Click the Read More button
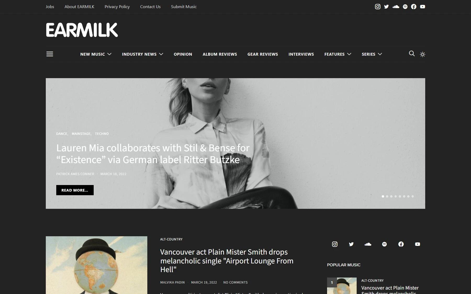The width and height of the screenshot is (471, 294). (75, 190)
